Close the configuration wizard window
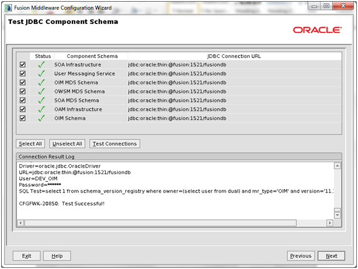The width and height of the screenshot is (358, 269). (343, 6)
